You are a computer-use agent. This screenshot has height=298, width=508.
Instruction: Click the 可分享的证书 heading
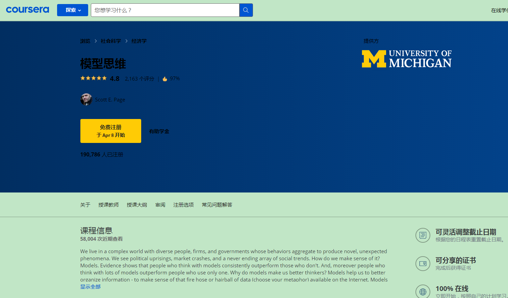[456, 261]
